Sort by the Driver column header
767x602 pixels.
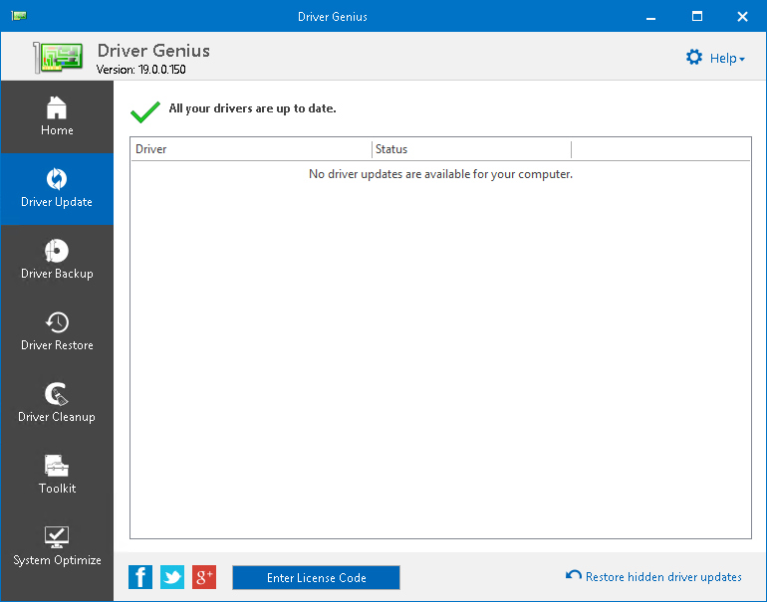251,149
